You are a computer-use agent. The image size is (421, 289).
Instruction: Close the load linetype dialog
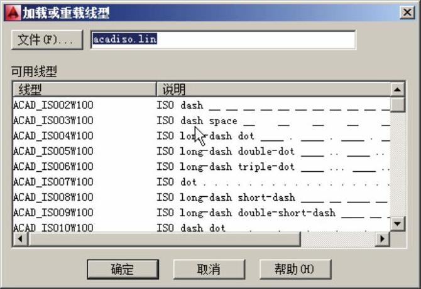pyautogui.click(x=407, y=11)
